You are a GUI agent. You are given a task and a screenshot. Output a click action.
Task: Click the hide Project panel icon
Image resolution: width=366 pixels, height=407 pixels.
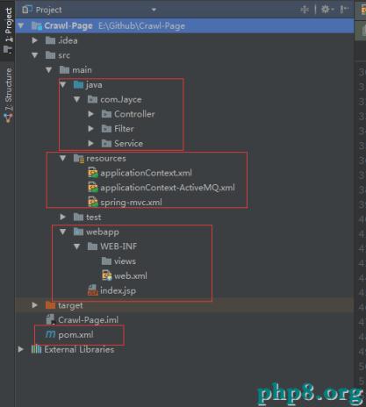(x=344, y=10)
